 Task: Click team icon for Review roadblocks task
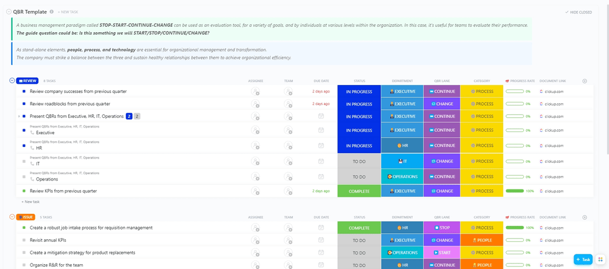pyautogui.click(x=288, y=104)
